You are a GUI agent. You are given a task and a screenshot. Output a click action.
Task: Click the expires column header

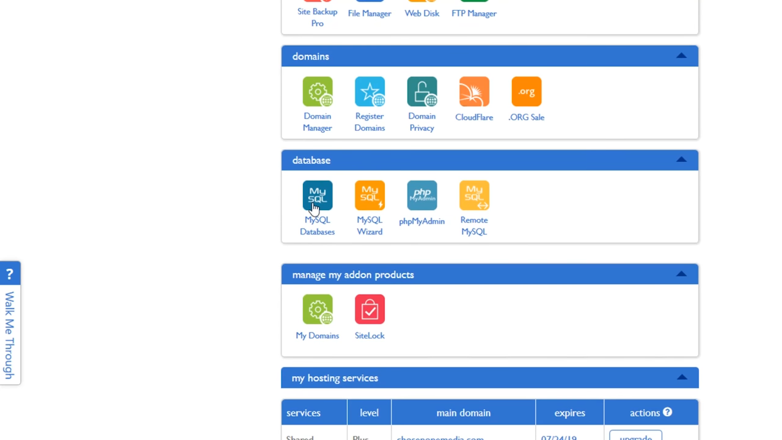click(569, 413)
